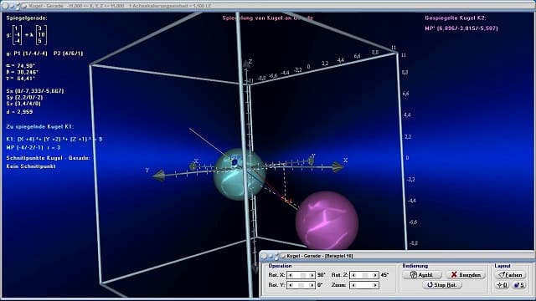The image size is (536, 301).
Task: Click the Beenden button with red X
Action: click(x=466, y=275)
